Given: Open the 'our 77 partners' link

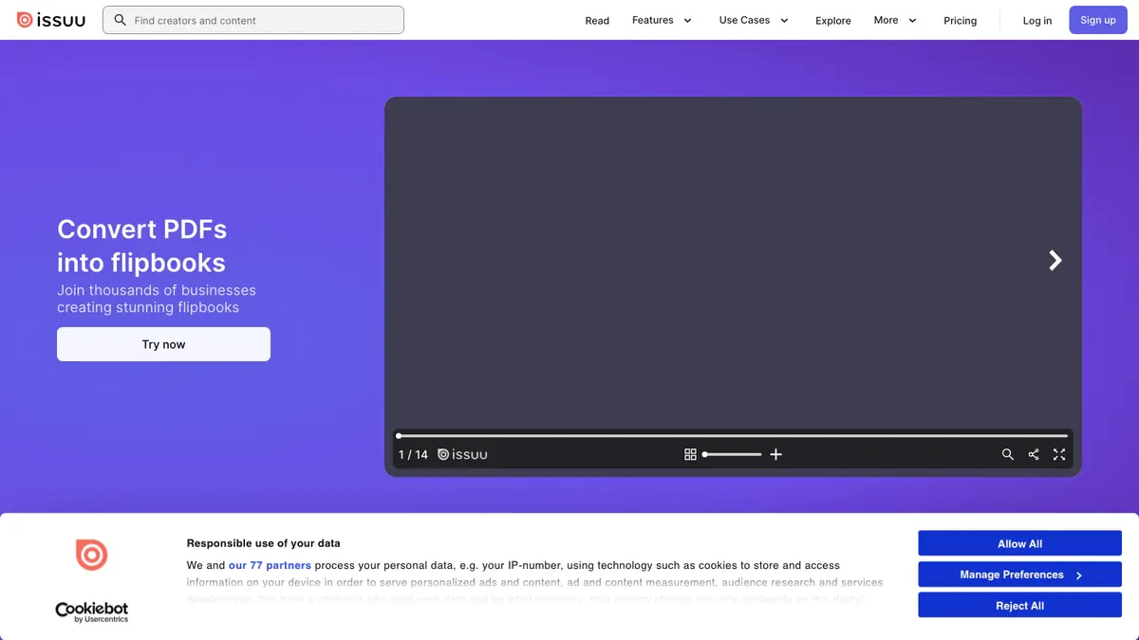Looking at the screenshot, I should click(270, 565).
